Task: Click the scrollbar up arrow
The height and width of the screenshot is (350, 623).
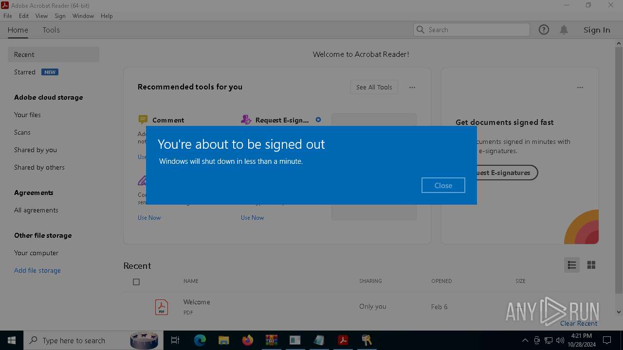Action: click(x=619, y=43)
